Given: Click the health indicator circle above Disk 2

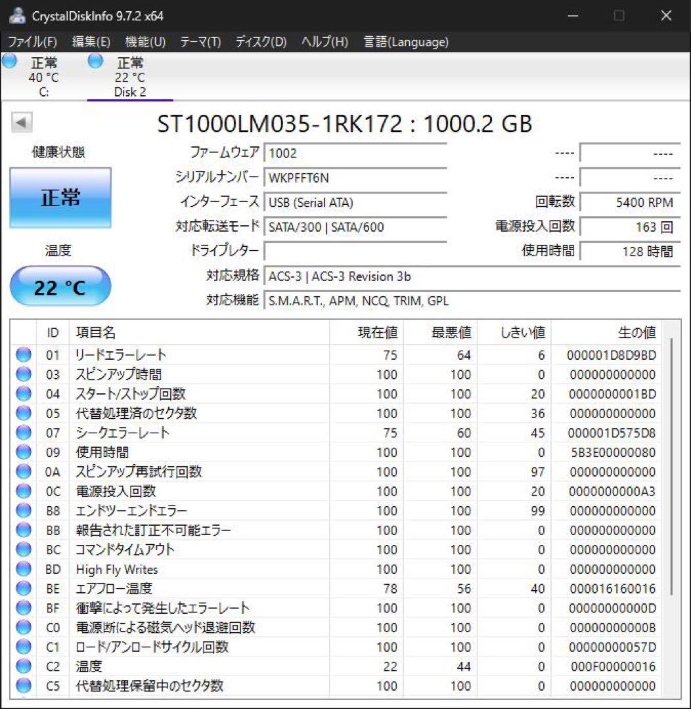Looking at the screenshot, I should coord(95,61).
